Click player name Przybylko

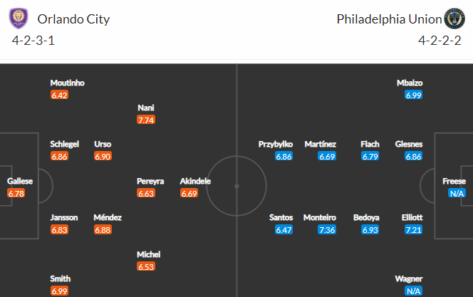tap(276, 144)
